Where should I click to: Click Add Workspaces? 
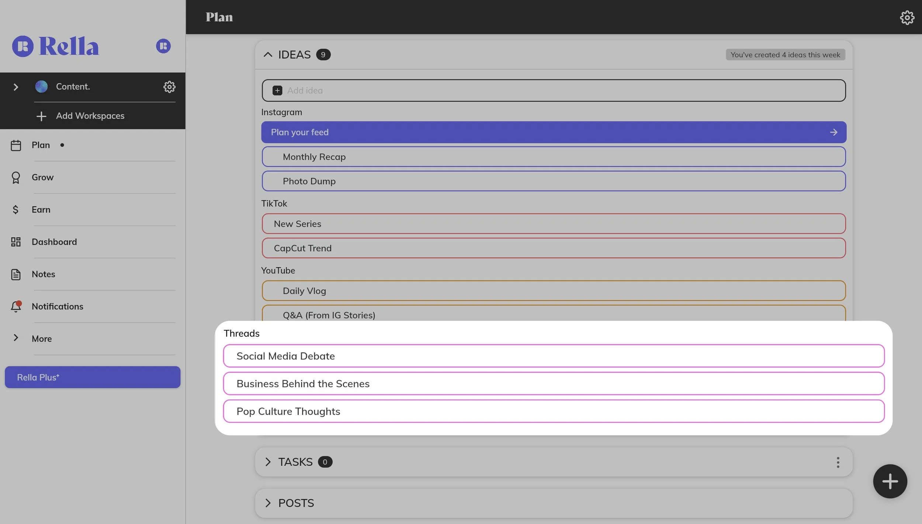click(90, 116)
